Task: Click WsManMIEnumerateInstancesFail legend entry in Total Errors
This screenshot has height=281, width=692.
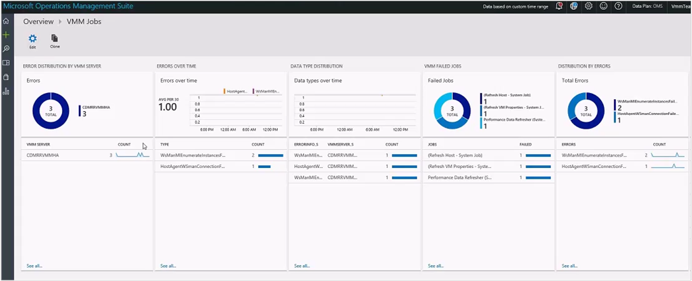Action: click(646, 104)
